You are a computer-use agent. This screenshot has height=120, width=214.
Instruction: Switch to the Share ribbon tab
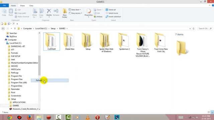tap(22, 6)
